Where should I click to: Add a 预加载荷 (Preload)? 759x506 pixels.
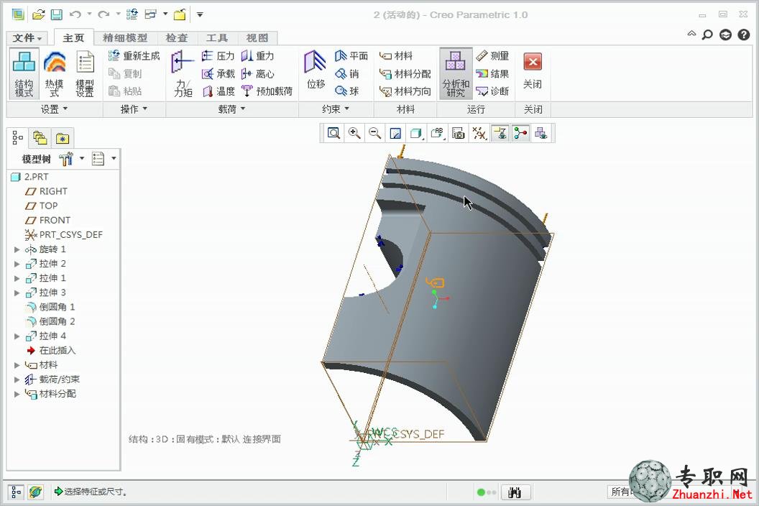click(x=267, y=91)
